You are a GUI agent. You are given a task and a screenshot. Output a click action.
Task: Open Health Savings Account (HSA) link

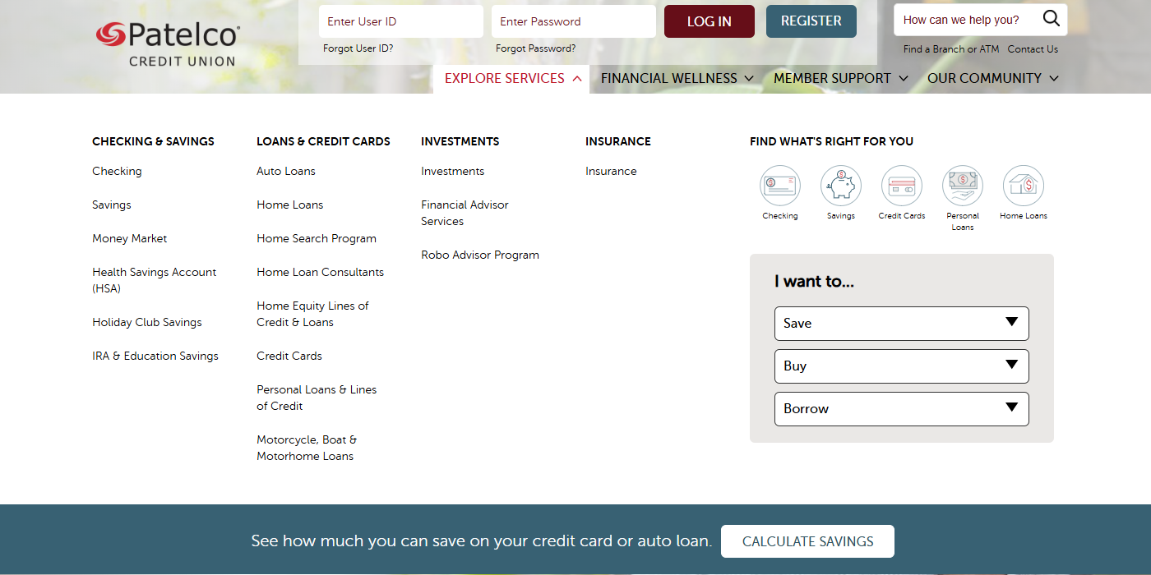pyautogui.click(x=155, y=280)
